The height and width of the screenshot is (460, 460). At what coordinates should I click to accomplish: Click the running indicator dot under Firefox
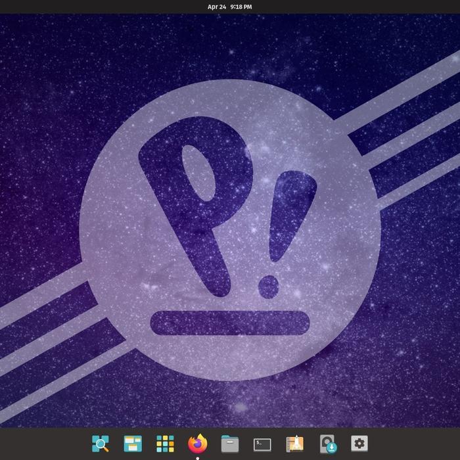click(x=197, y=458)
